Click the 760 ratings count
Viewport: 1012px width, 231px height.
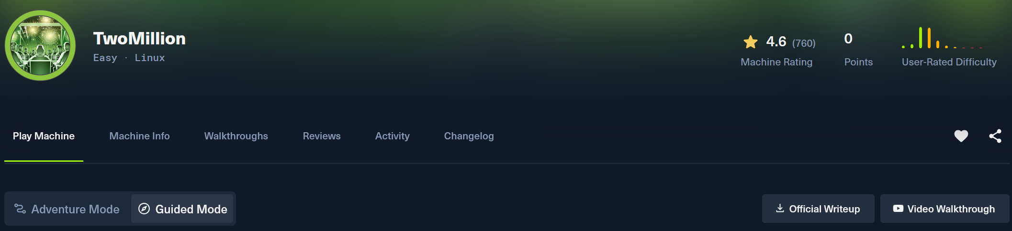pyautogui.click(x=804, y=43)
